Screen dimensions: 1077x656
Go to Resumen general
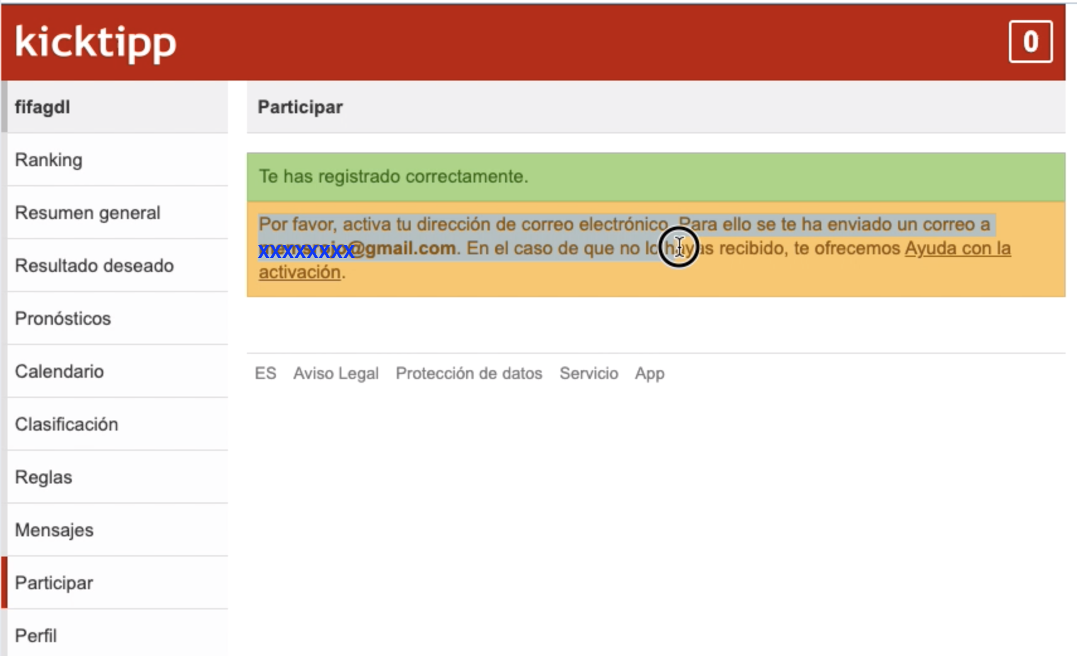(x=88, y=213)
